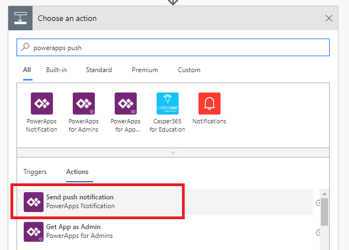Image resolution: width=349 pixels, height=250 pixels.
Task: Switch to the Standard tab
Action: click(x=99, y=70)
